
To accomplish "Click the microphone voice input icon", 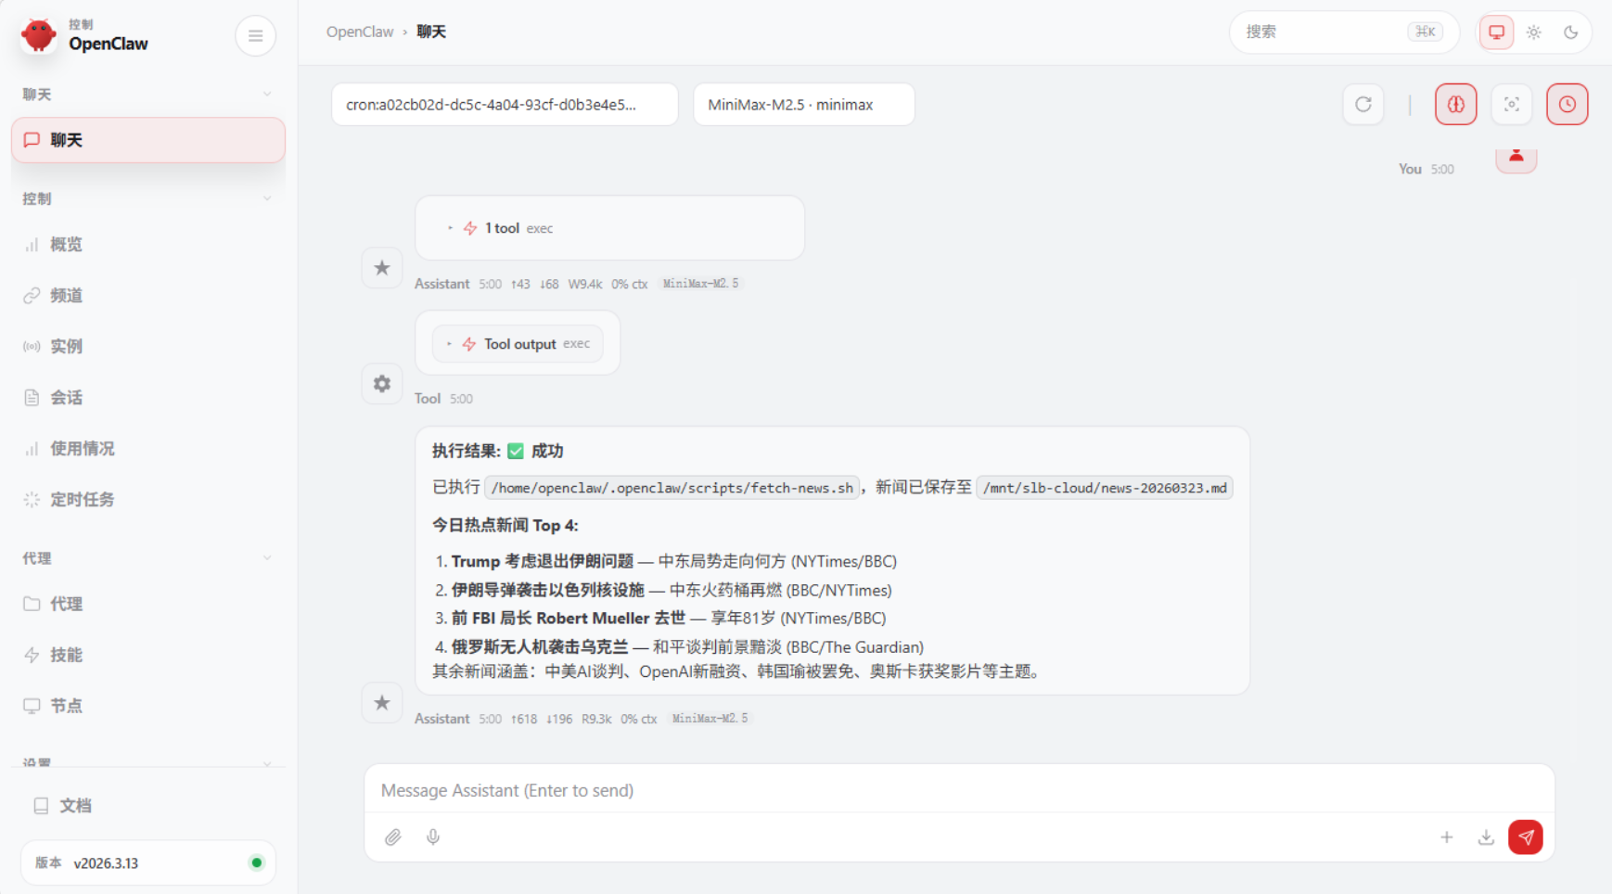I will [433, 837].
